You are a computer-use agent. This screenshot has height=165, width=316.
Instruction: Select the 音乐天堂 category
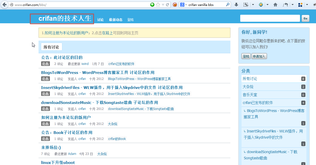[250, 95]
